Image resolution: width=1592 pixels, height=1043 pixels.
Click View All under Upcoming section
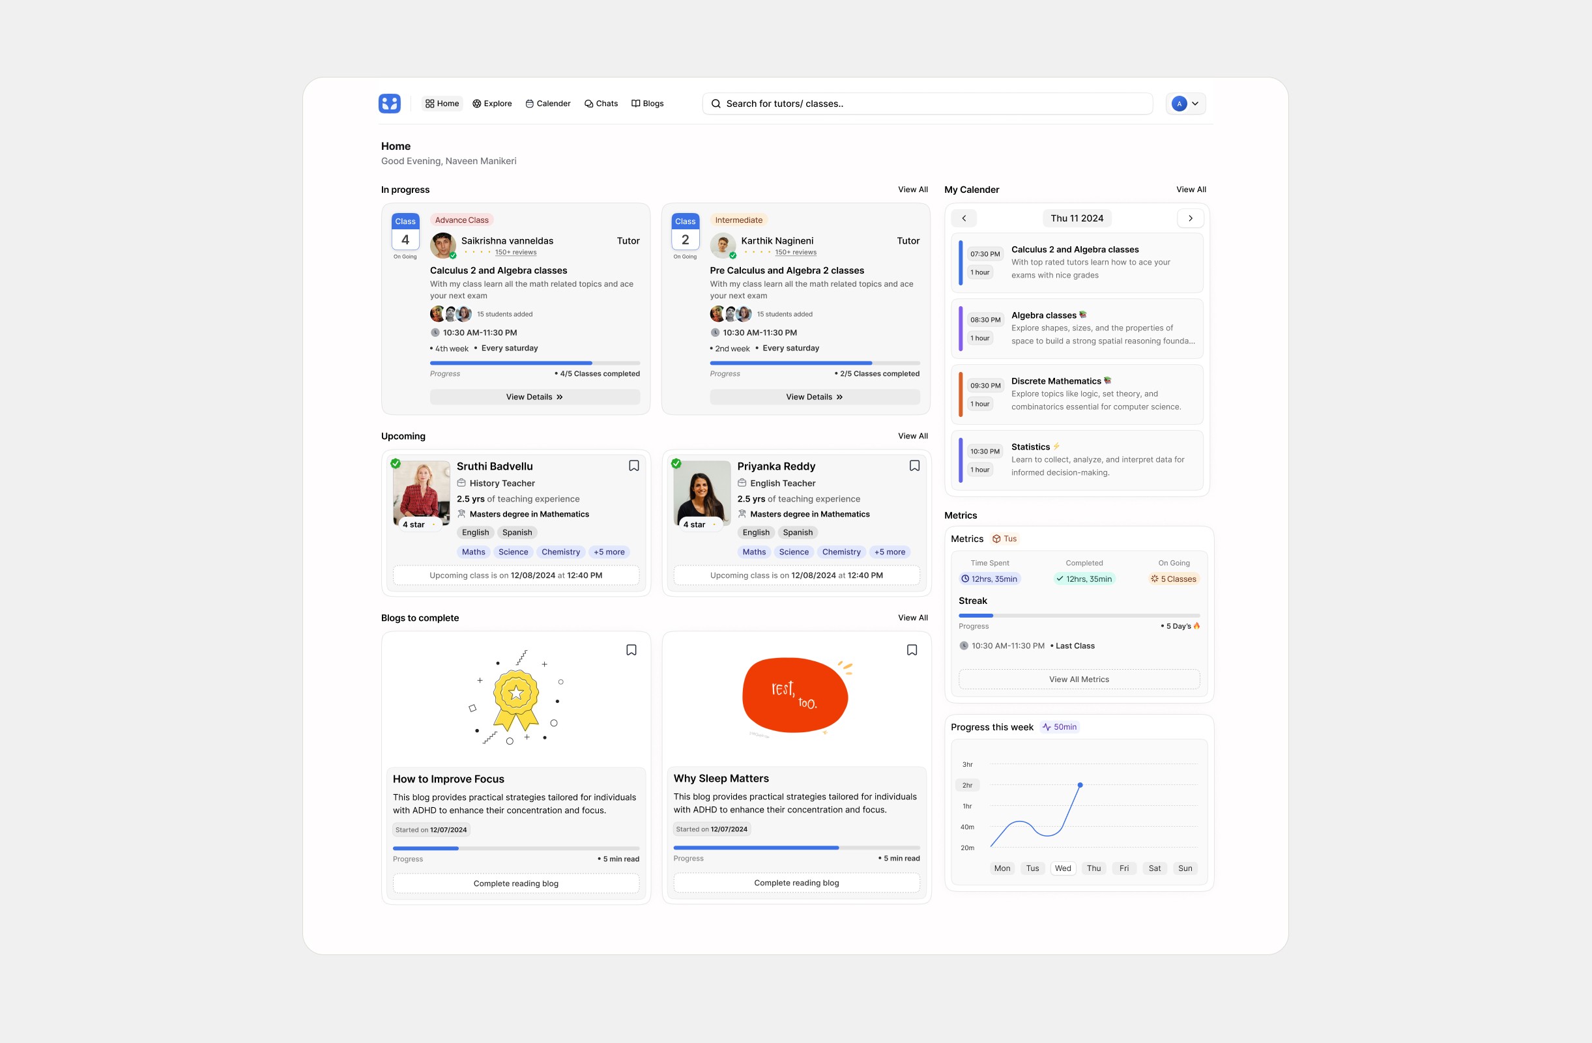tap(913, 435)
